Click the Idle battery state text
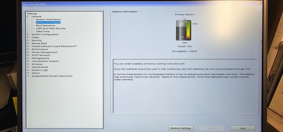Screen dimensions: 283x132 point(185,43)
